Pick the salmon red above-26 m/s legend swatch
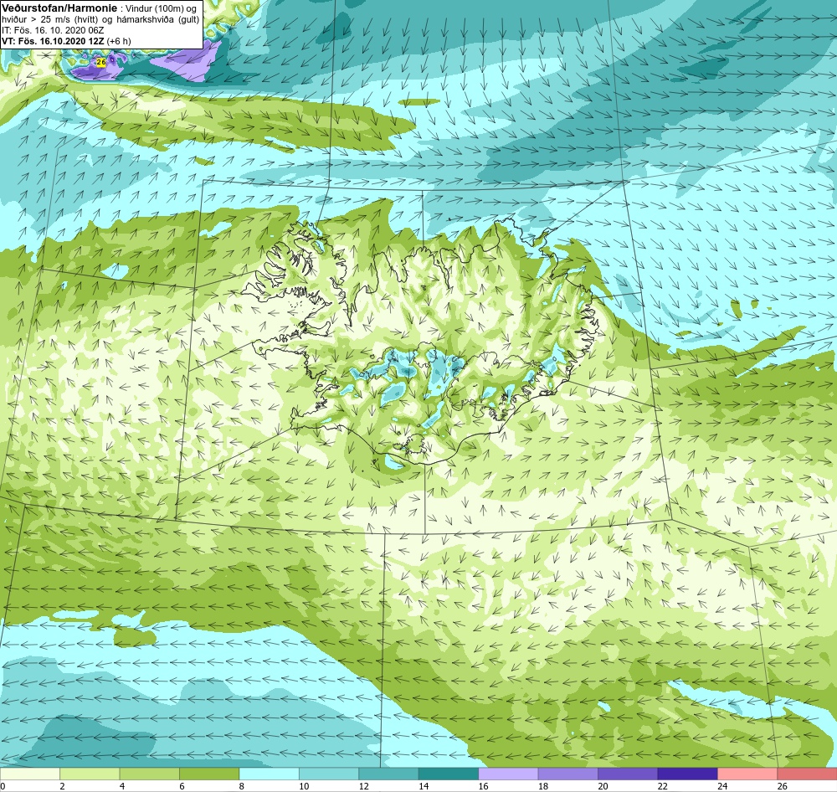Screen dimensions: 837x792 [807, 774]
